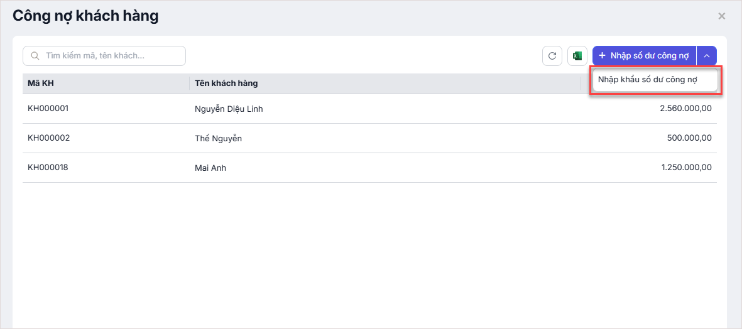Choose Nhập khẩu số dư công nợ menu item
The height and width of the screenshot is (329, 742).
(x=648, y=80)
